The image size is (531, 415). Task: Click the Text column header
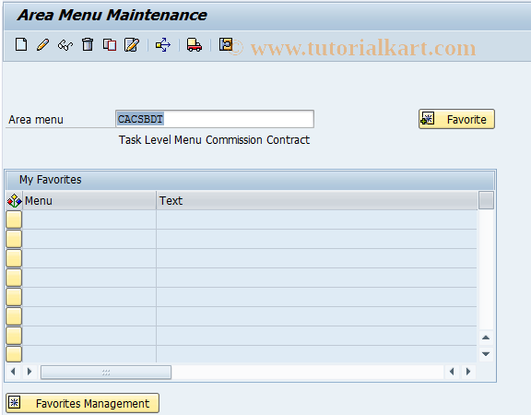click(317, 200)
